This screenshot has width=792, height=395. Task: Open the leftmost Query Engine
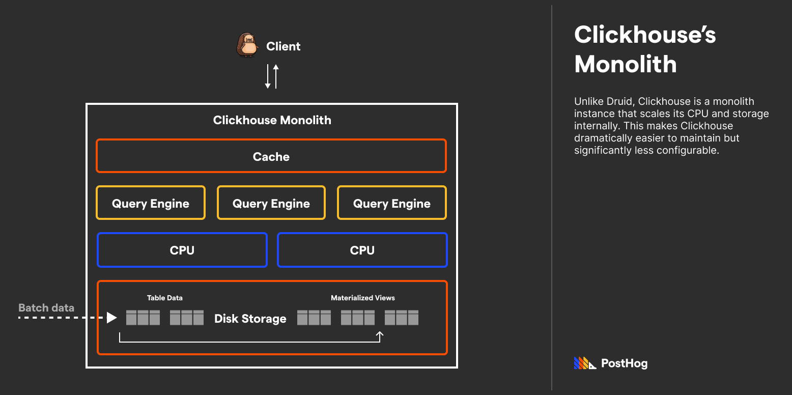tap(150, 203)
